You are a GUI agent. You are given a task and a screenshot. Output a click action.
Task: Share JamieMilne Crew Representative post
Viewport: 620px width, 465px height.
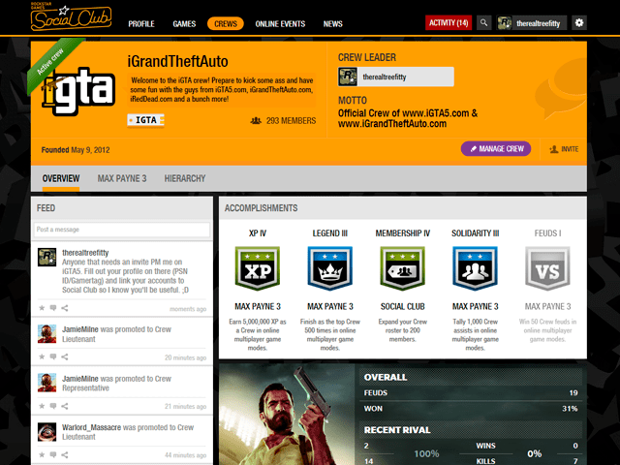click(x=65, y=406)
